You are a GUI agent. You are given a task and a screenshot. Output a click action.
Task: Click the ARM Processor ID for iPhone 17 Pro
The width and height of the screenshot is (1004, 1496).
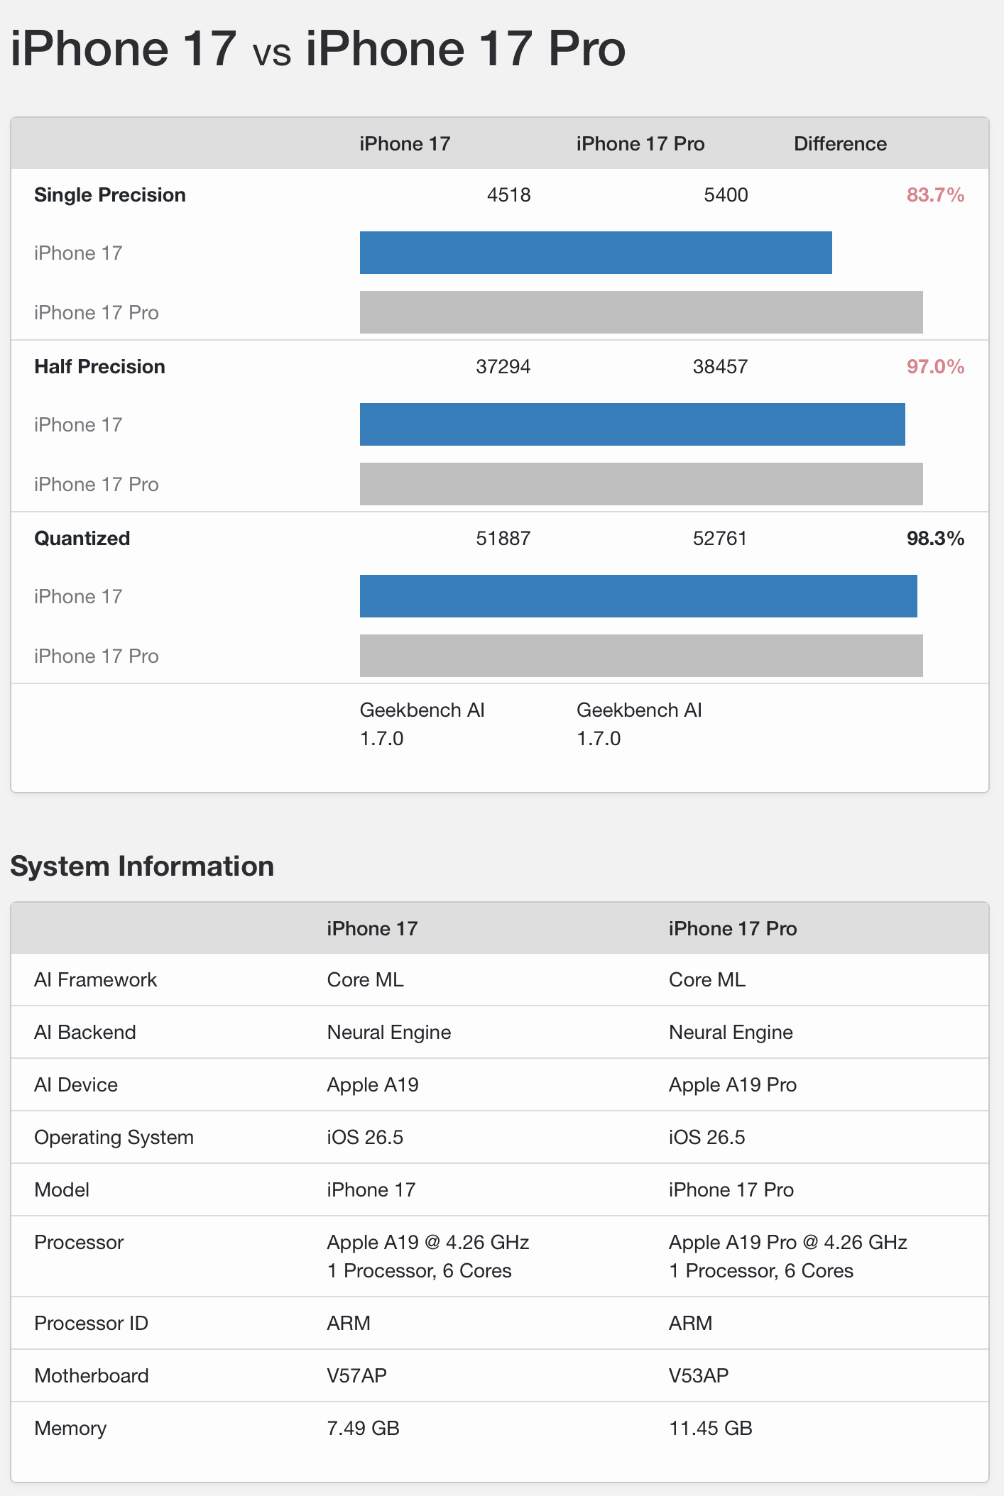pyautogui.click(x=691, y=1324)
